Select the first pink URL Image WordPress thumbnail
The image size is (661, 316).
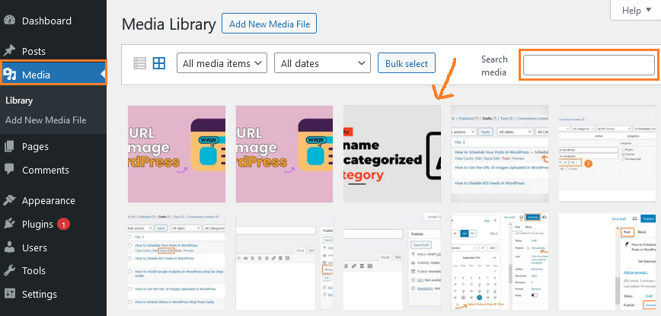pos(177,154)
